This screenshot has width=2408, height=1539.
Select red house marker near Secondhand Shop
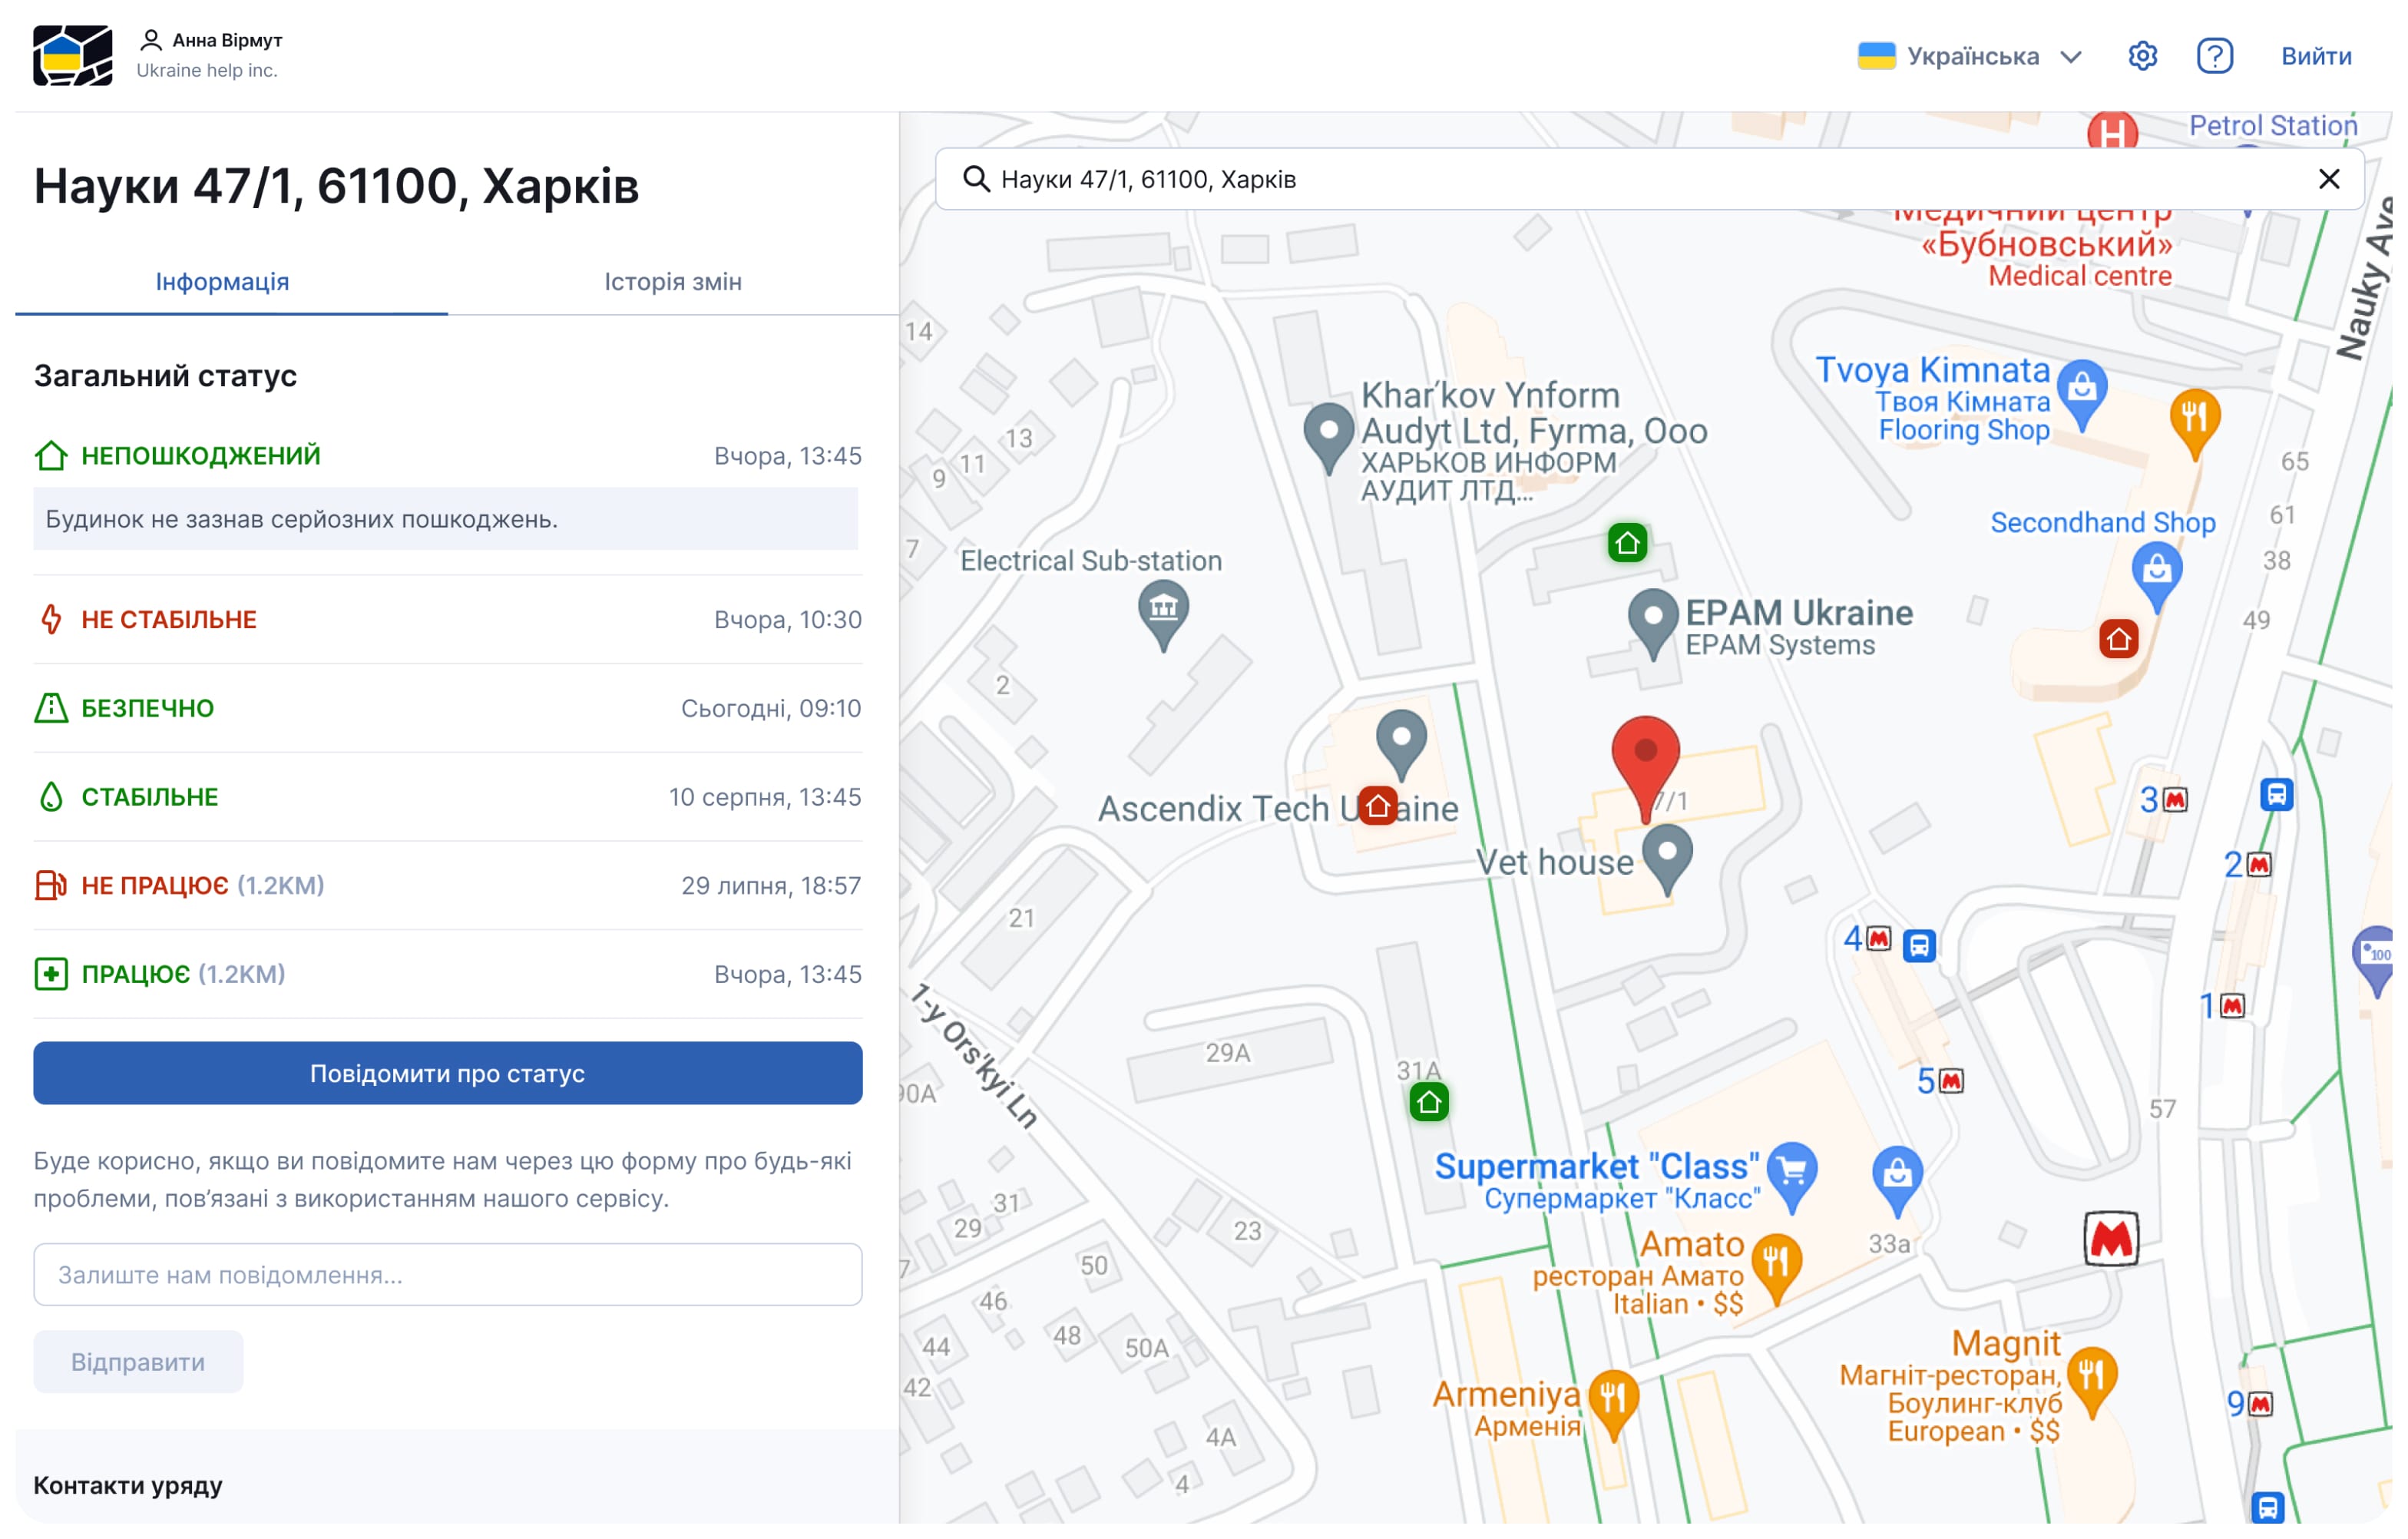coord(2118,639)
